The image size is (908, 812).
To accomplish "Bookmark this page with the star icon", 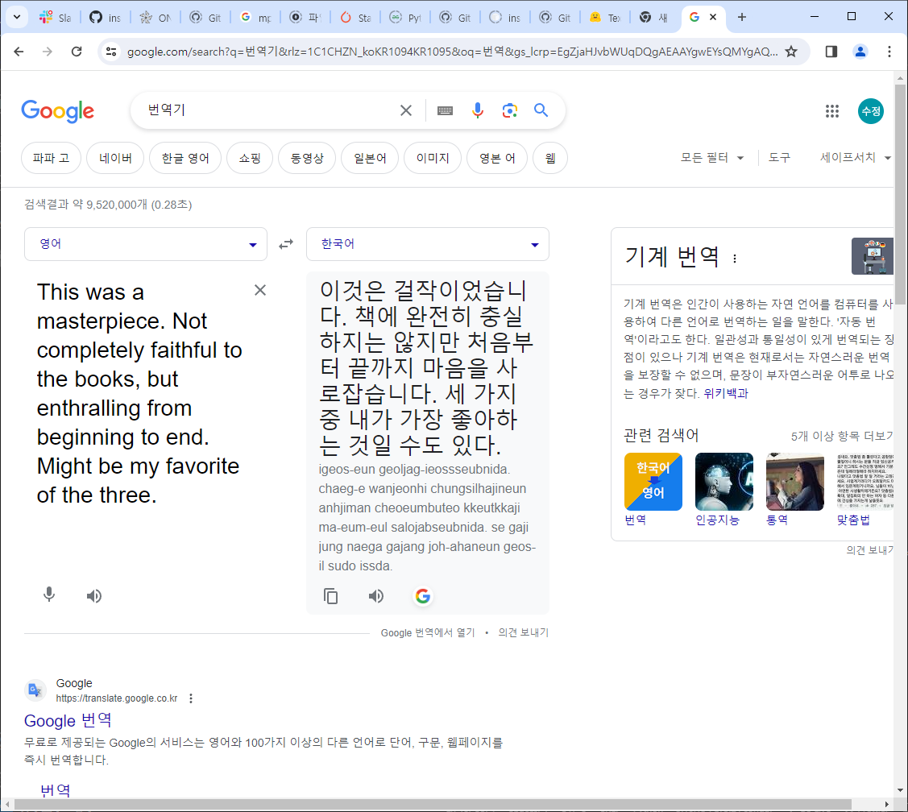I will 791,52.
